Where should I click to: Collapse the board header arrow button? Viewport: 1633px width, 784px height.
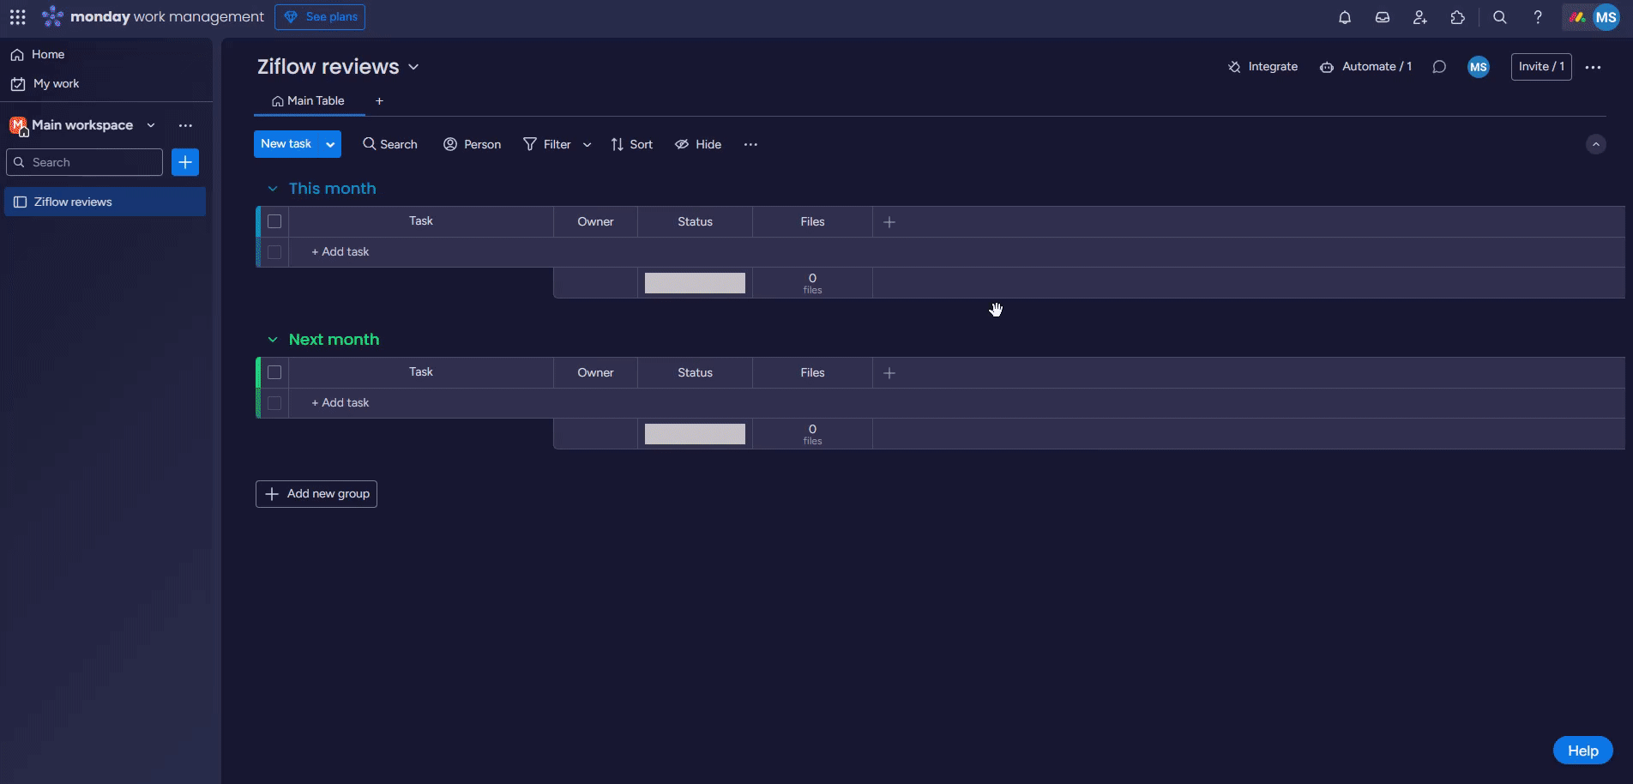pos(1595,144)
